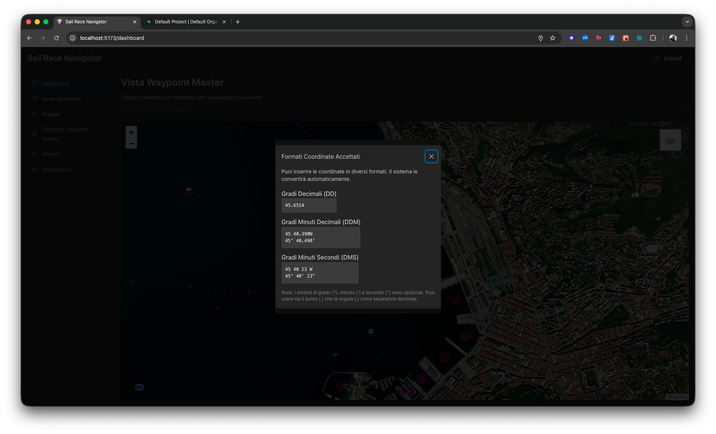
Task: Select the Regate flag icon
Action: click(x=35, y=114)
